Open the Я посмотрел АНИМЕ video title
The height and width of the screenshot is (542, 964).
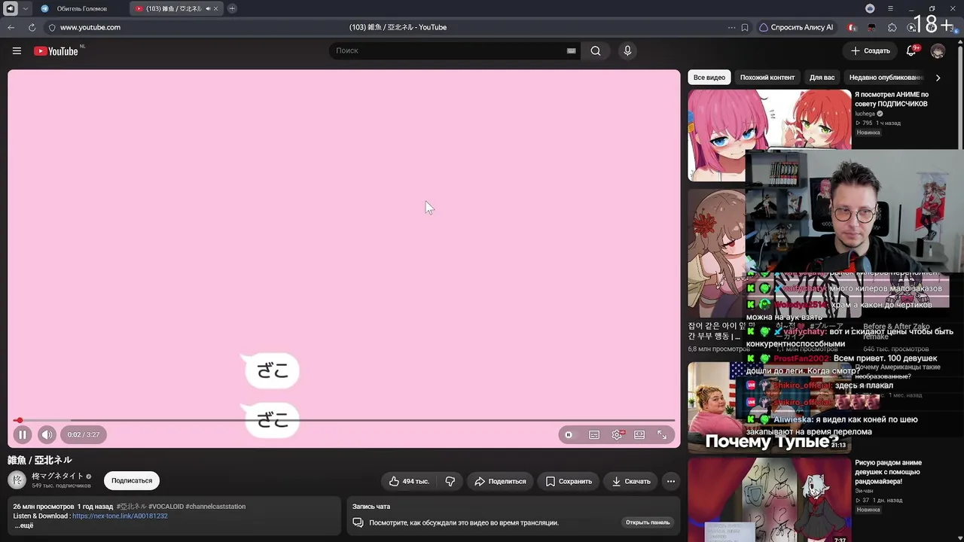[x=892, y=99]
